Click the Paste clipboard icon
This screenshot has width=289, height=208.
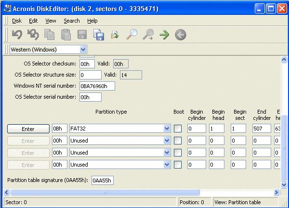pos(66,35)
